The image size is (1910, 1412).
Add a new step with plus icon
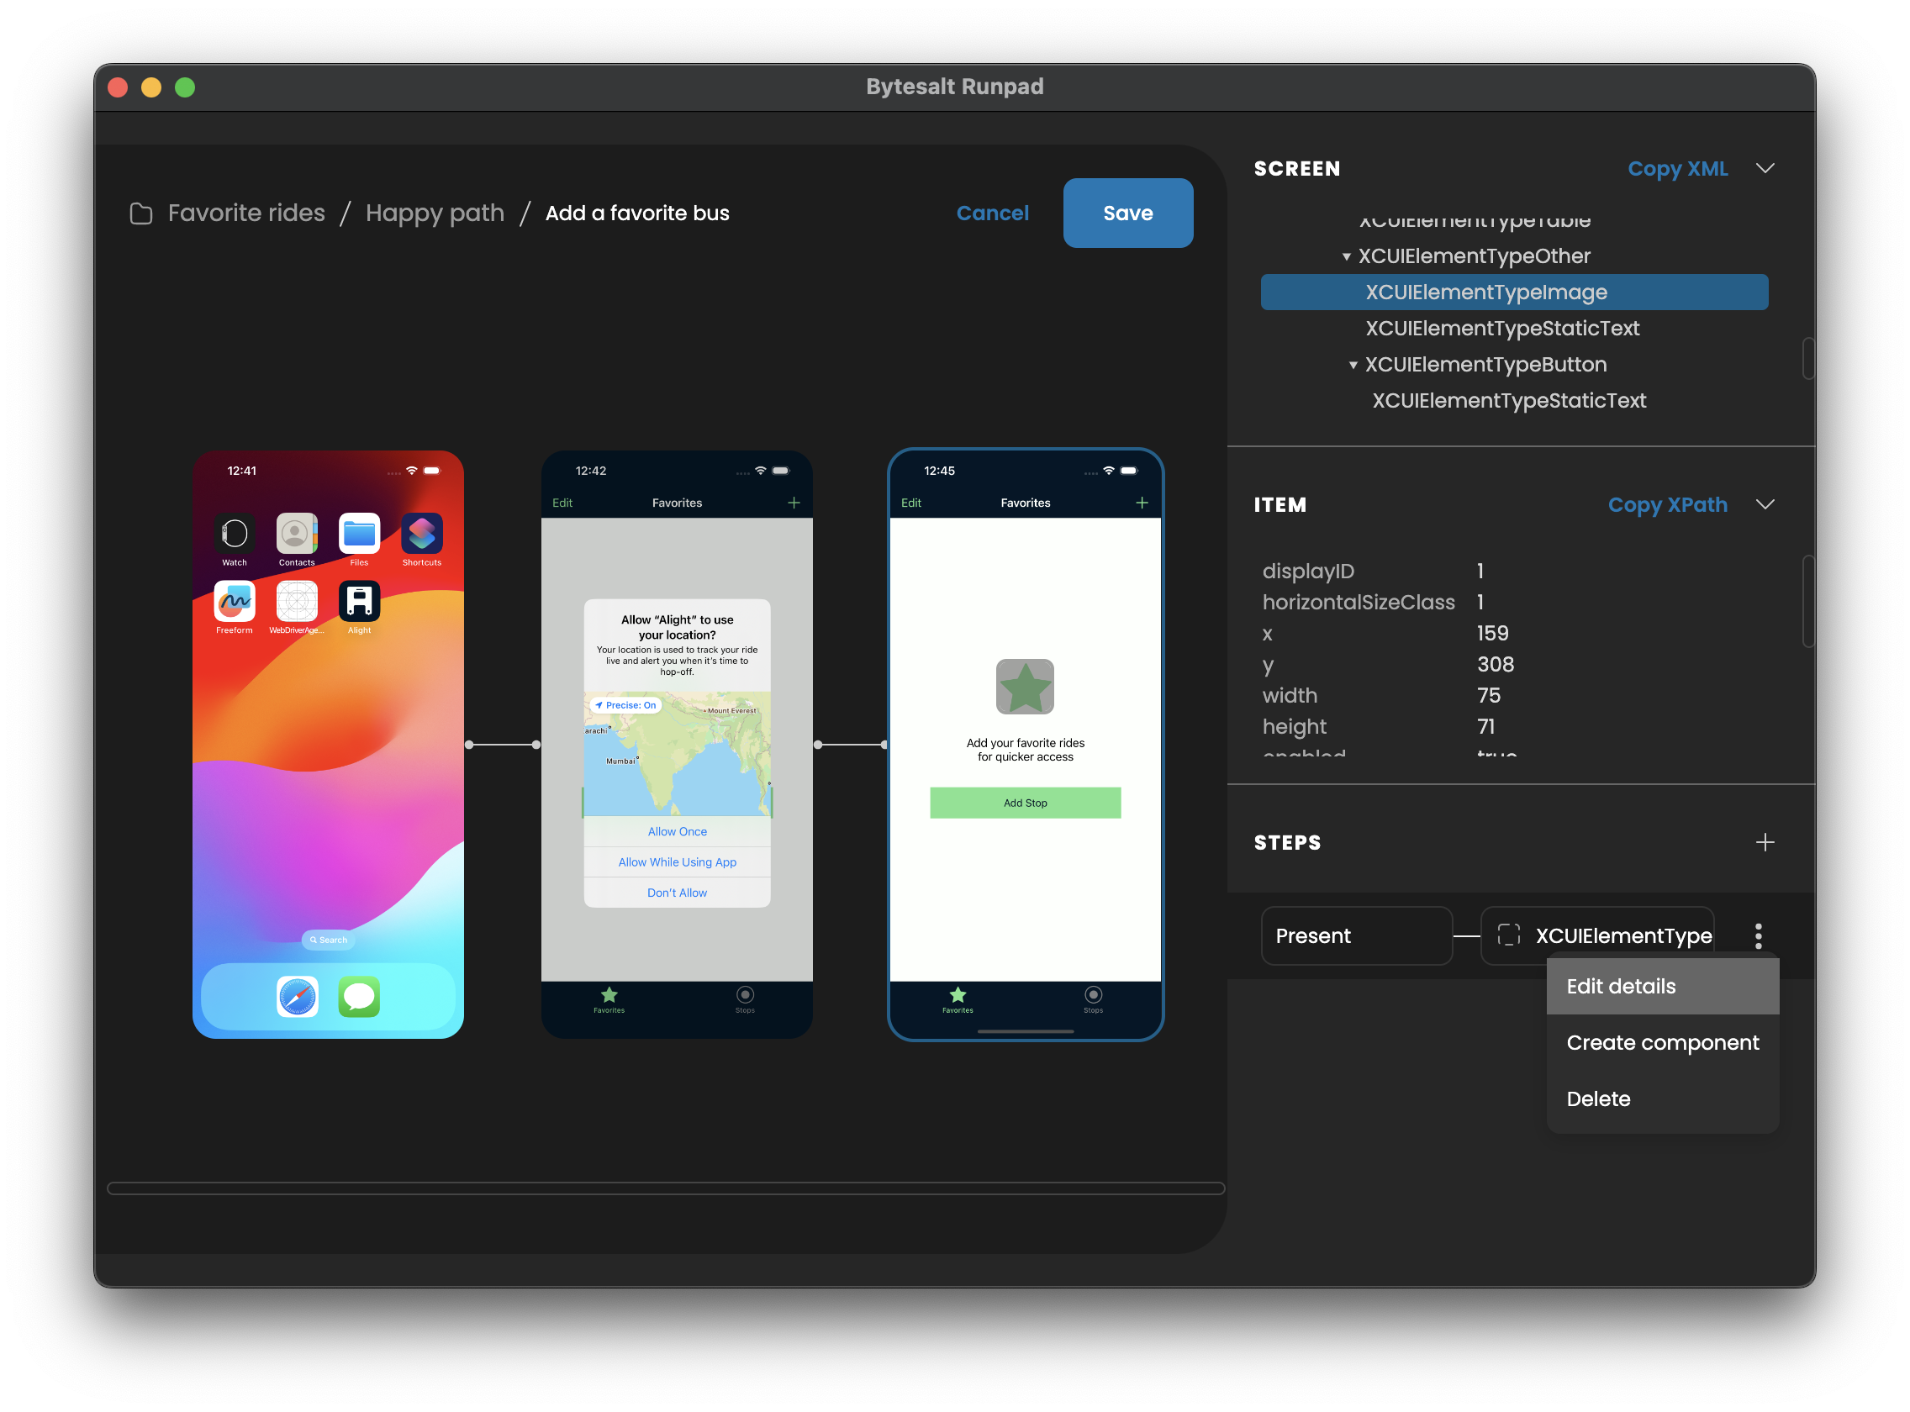pyautogui.click(x=1765, y=842)
